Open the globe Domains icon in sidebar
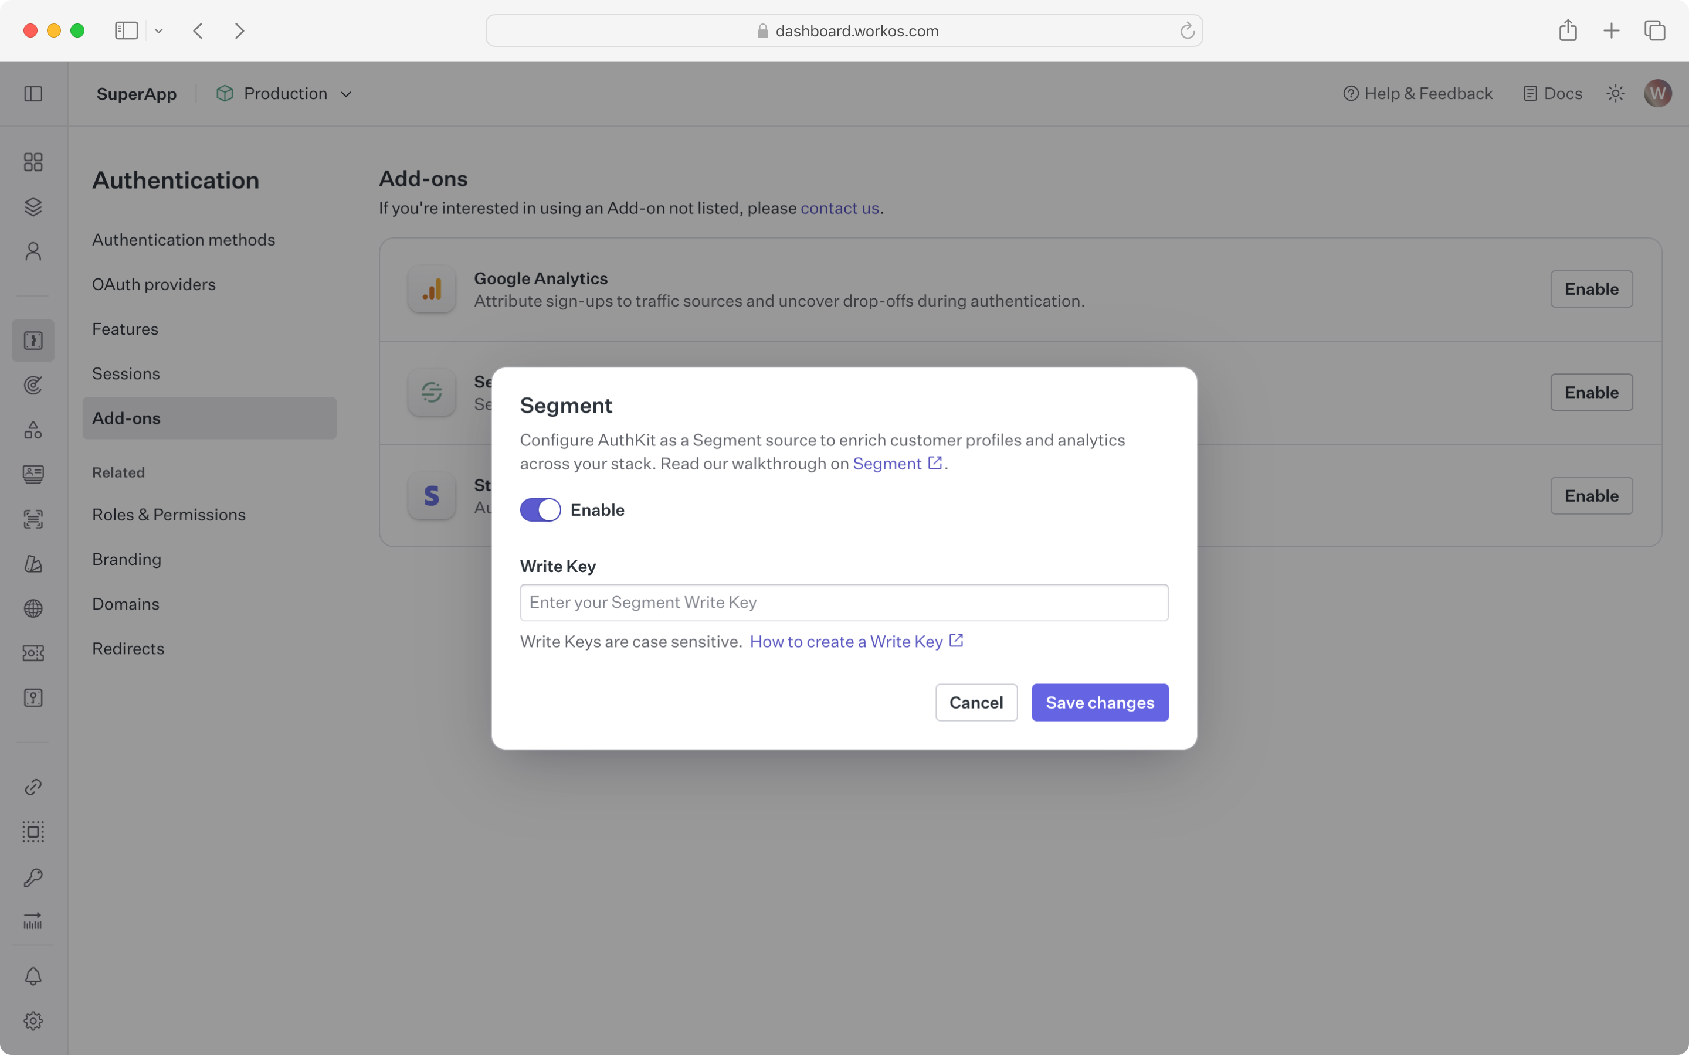Screen dimensions: 1689x1055 coord(32,608)
